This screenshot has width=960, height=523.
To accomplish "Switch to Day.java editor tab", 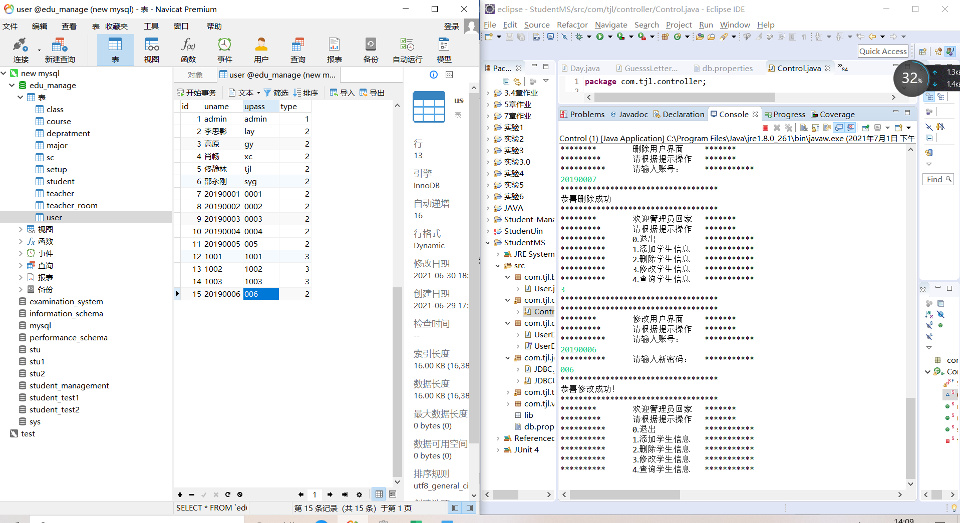I will coord(580,69).
